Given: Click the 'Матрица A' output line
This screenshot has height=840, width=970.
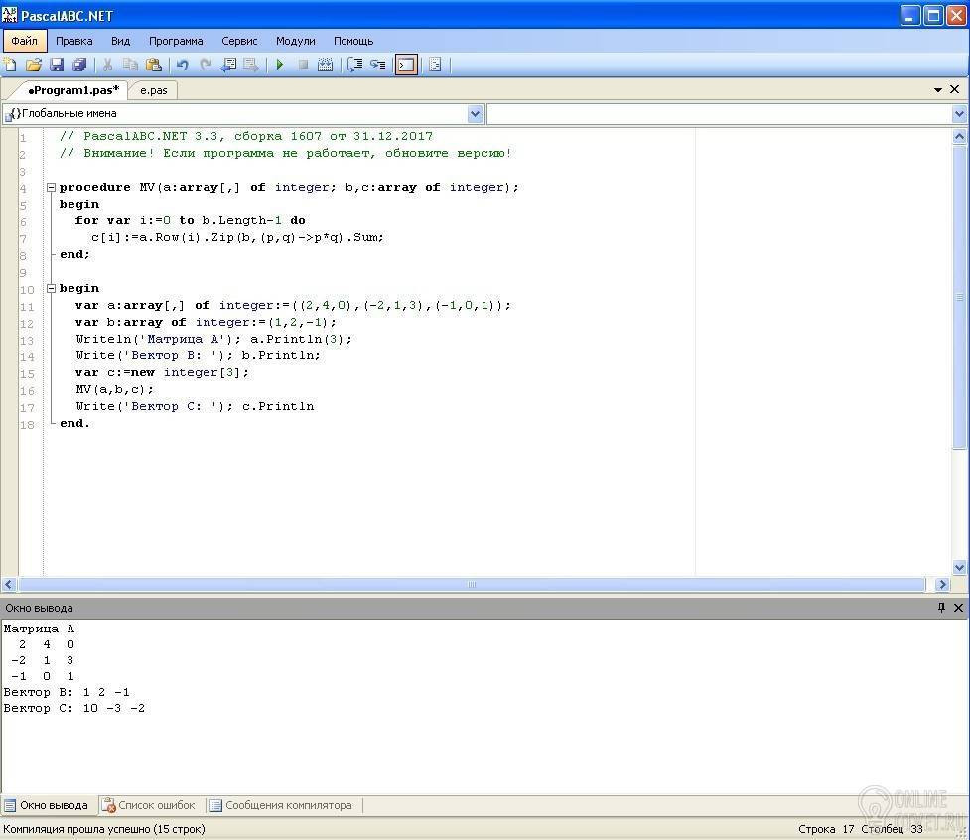Looking at the screenshot, I should point(39,629).
